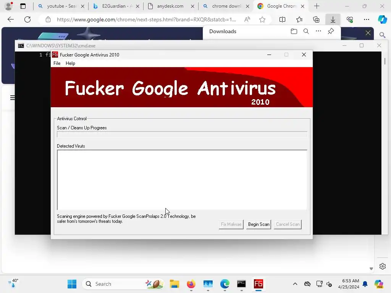Click the page scroll down arrow
The image size is (391, 293).
coord(371,269)
